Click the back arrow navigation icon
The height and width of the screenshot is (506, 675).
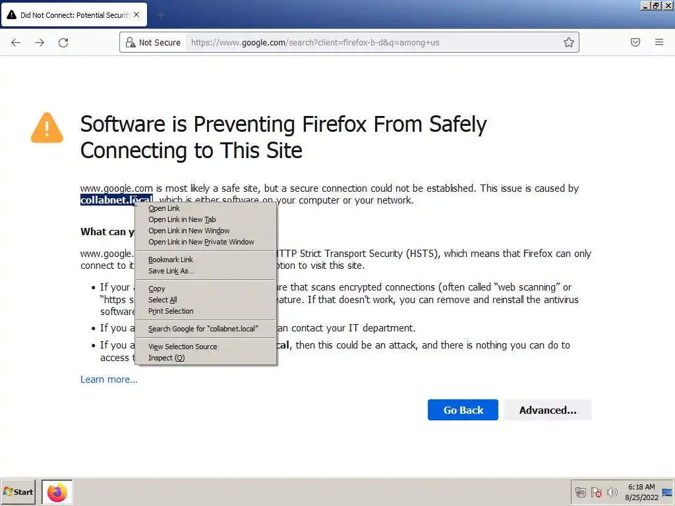click(x=16, y=42)
